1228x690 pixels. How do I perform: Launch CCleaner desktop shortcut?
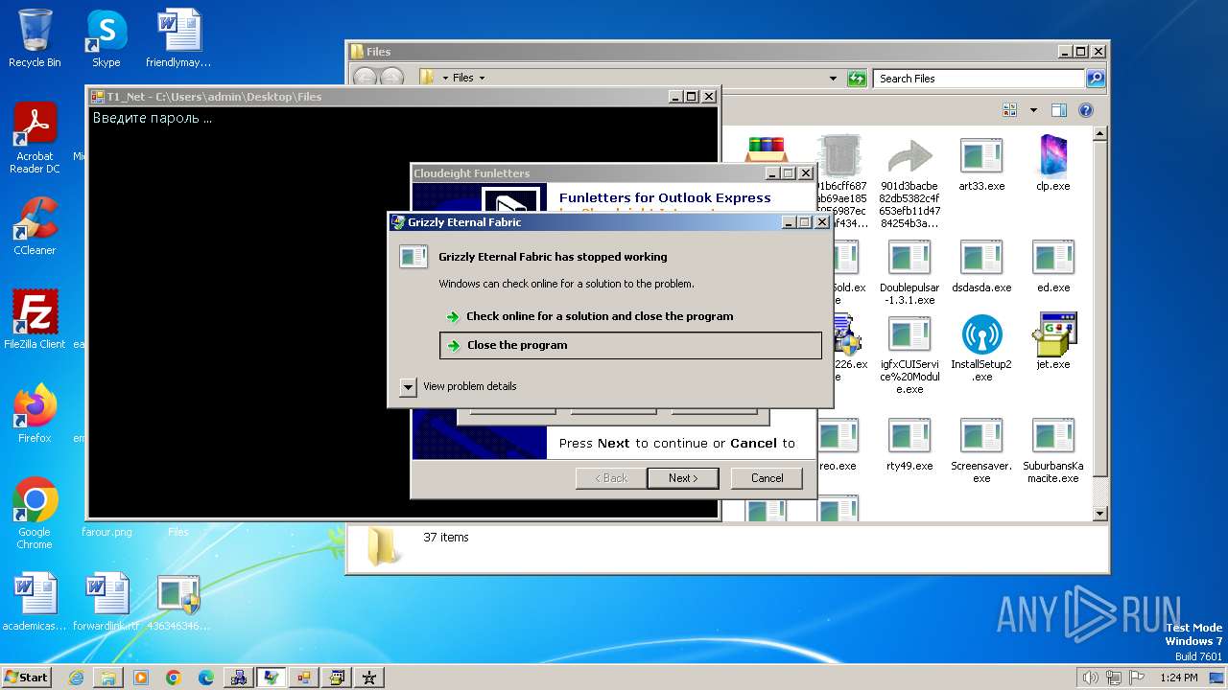pos(35,226)
